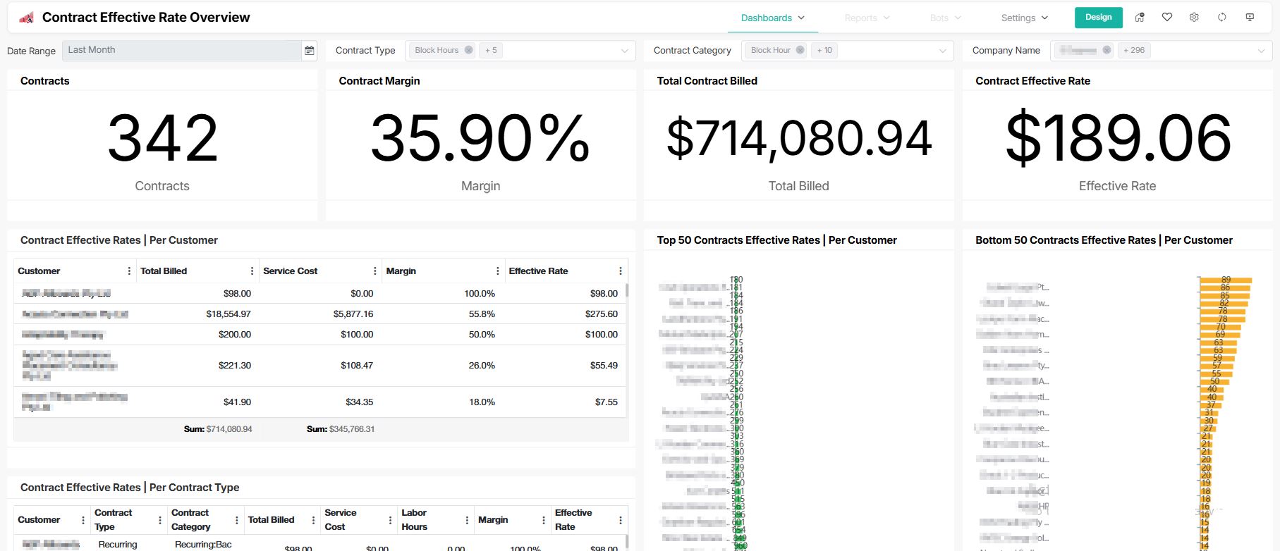Click the home dashboard icon in header
The image size is (1280, 551).
1140,18
